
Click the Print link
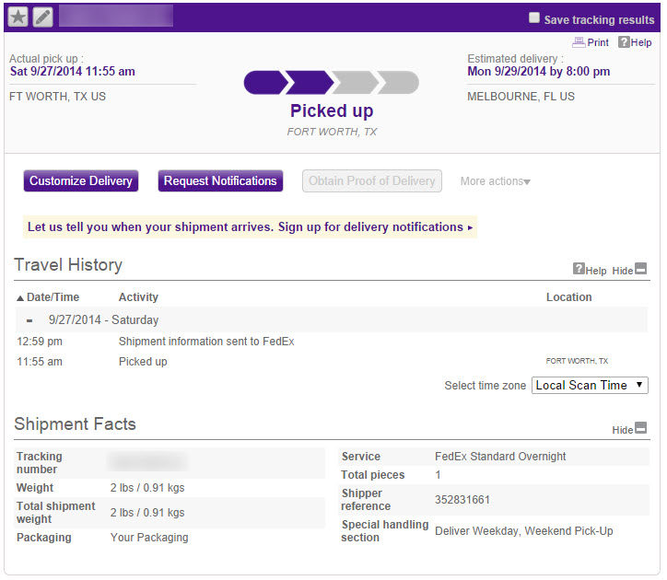tap(591, 42)
